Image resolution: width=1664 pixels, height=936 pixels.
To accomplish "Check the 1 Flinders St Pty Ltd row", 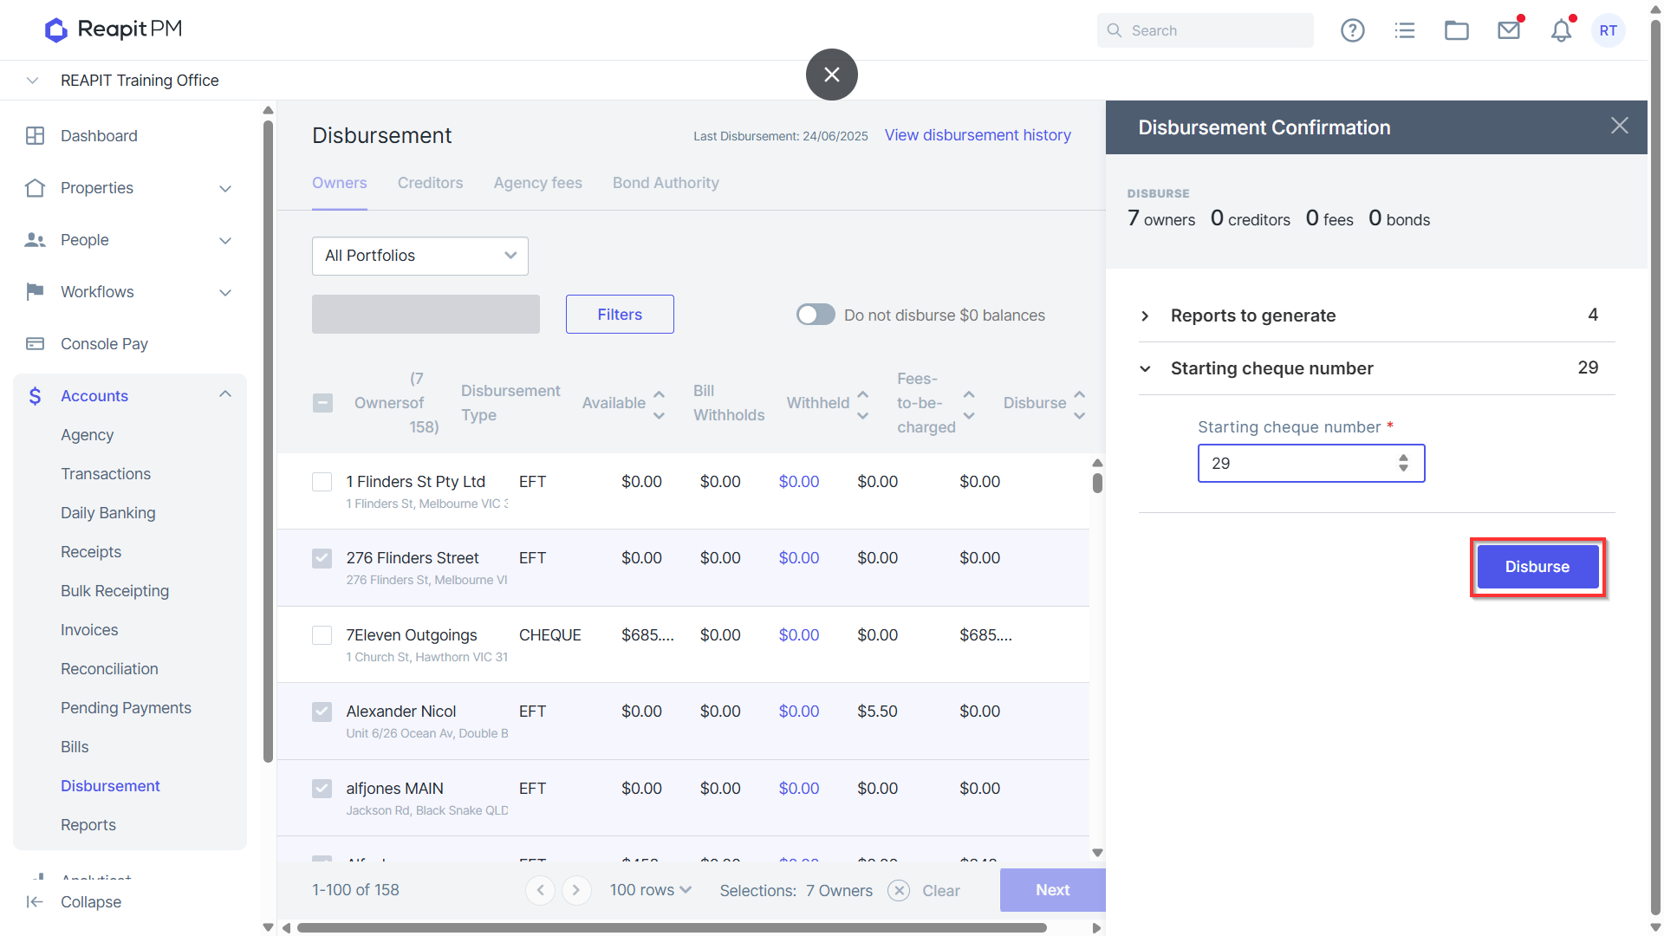I will (322, 482).
